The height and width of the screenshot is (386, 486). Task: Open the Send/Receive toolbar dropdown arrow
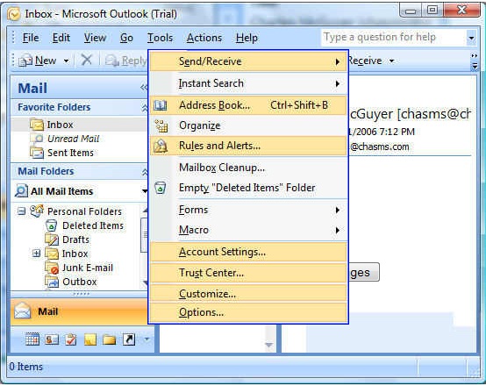coord(392,61)
